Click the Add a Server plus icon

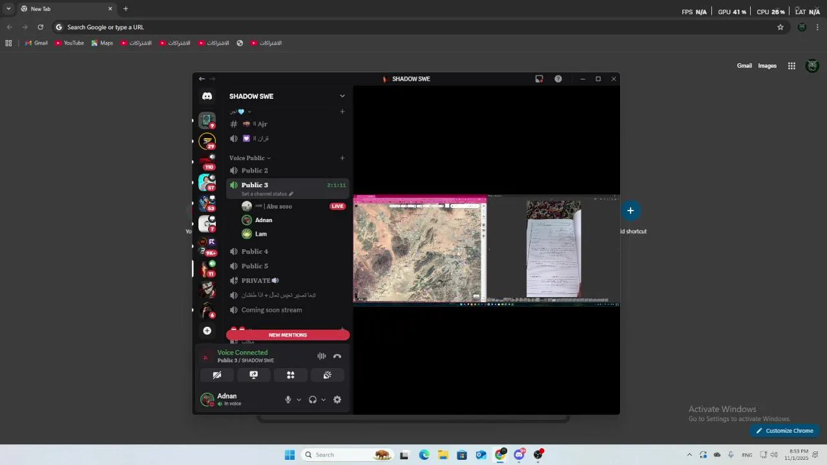pyautogui.click(x=207, y=331)
